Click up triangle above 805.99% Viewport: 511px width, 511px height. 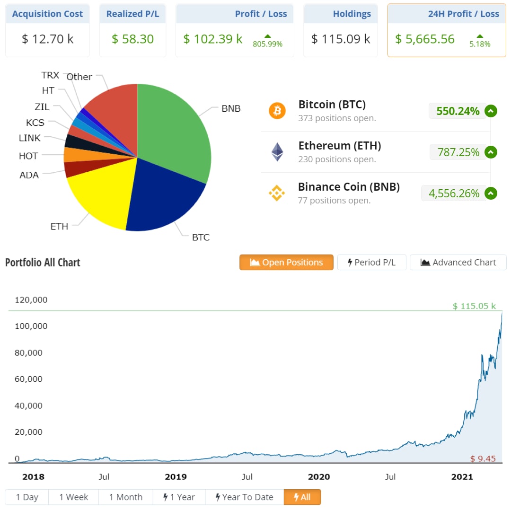(267, 36)
